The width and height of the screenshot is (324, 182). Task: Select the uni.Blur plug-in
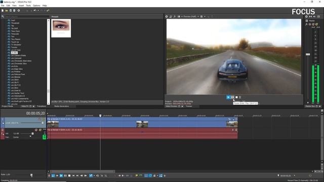click(x=14, y=53)
